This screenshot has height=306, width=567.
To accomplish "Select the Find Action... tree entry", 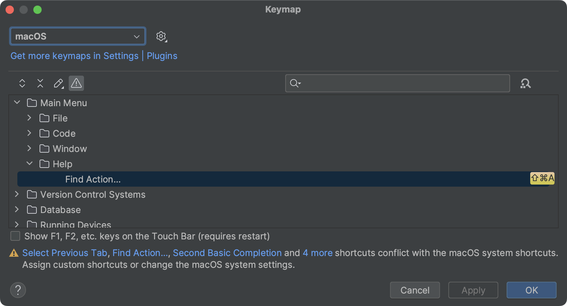I will coord(93,179).
